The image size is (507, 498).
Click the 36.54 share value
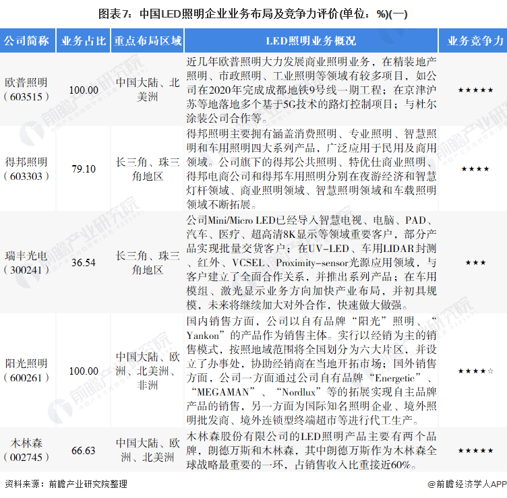84,263
